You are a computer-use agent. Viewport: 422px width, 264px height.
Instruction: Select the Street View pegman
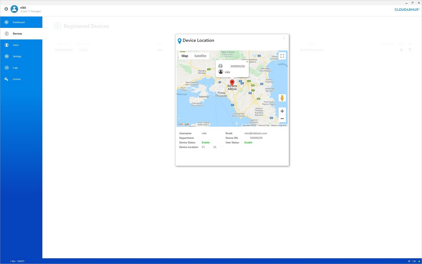click(282, 98)
